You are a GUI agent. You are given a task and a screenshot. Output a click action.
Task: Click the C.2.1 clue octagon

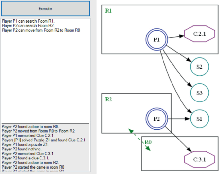point(199,34)
